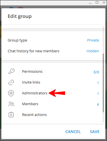
Task: Click the clipboard icon for Recent actions
Action: [11, 115]
